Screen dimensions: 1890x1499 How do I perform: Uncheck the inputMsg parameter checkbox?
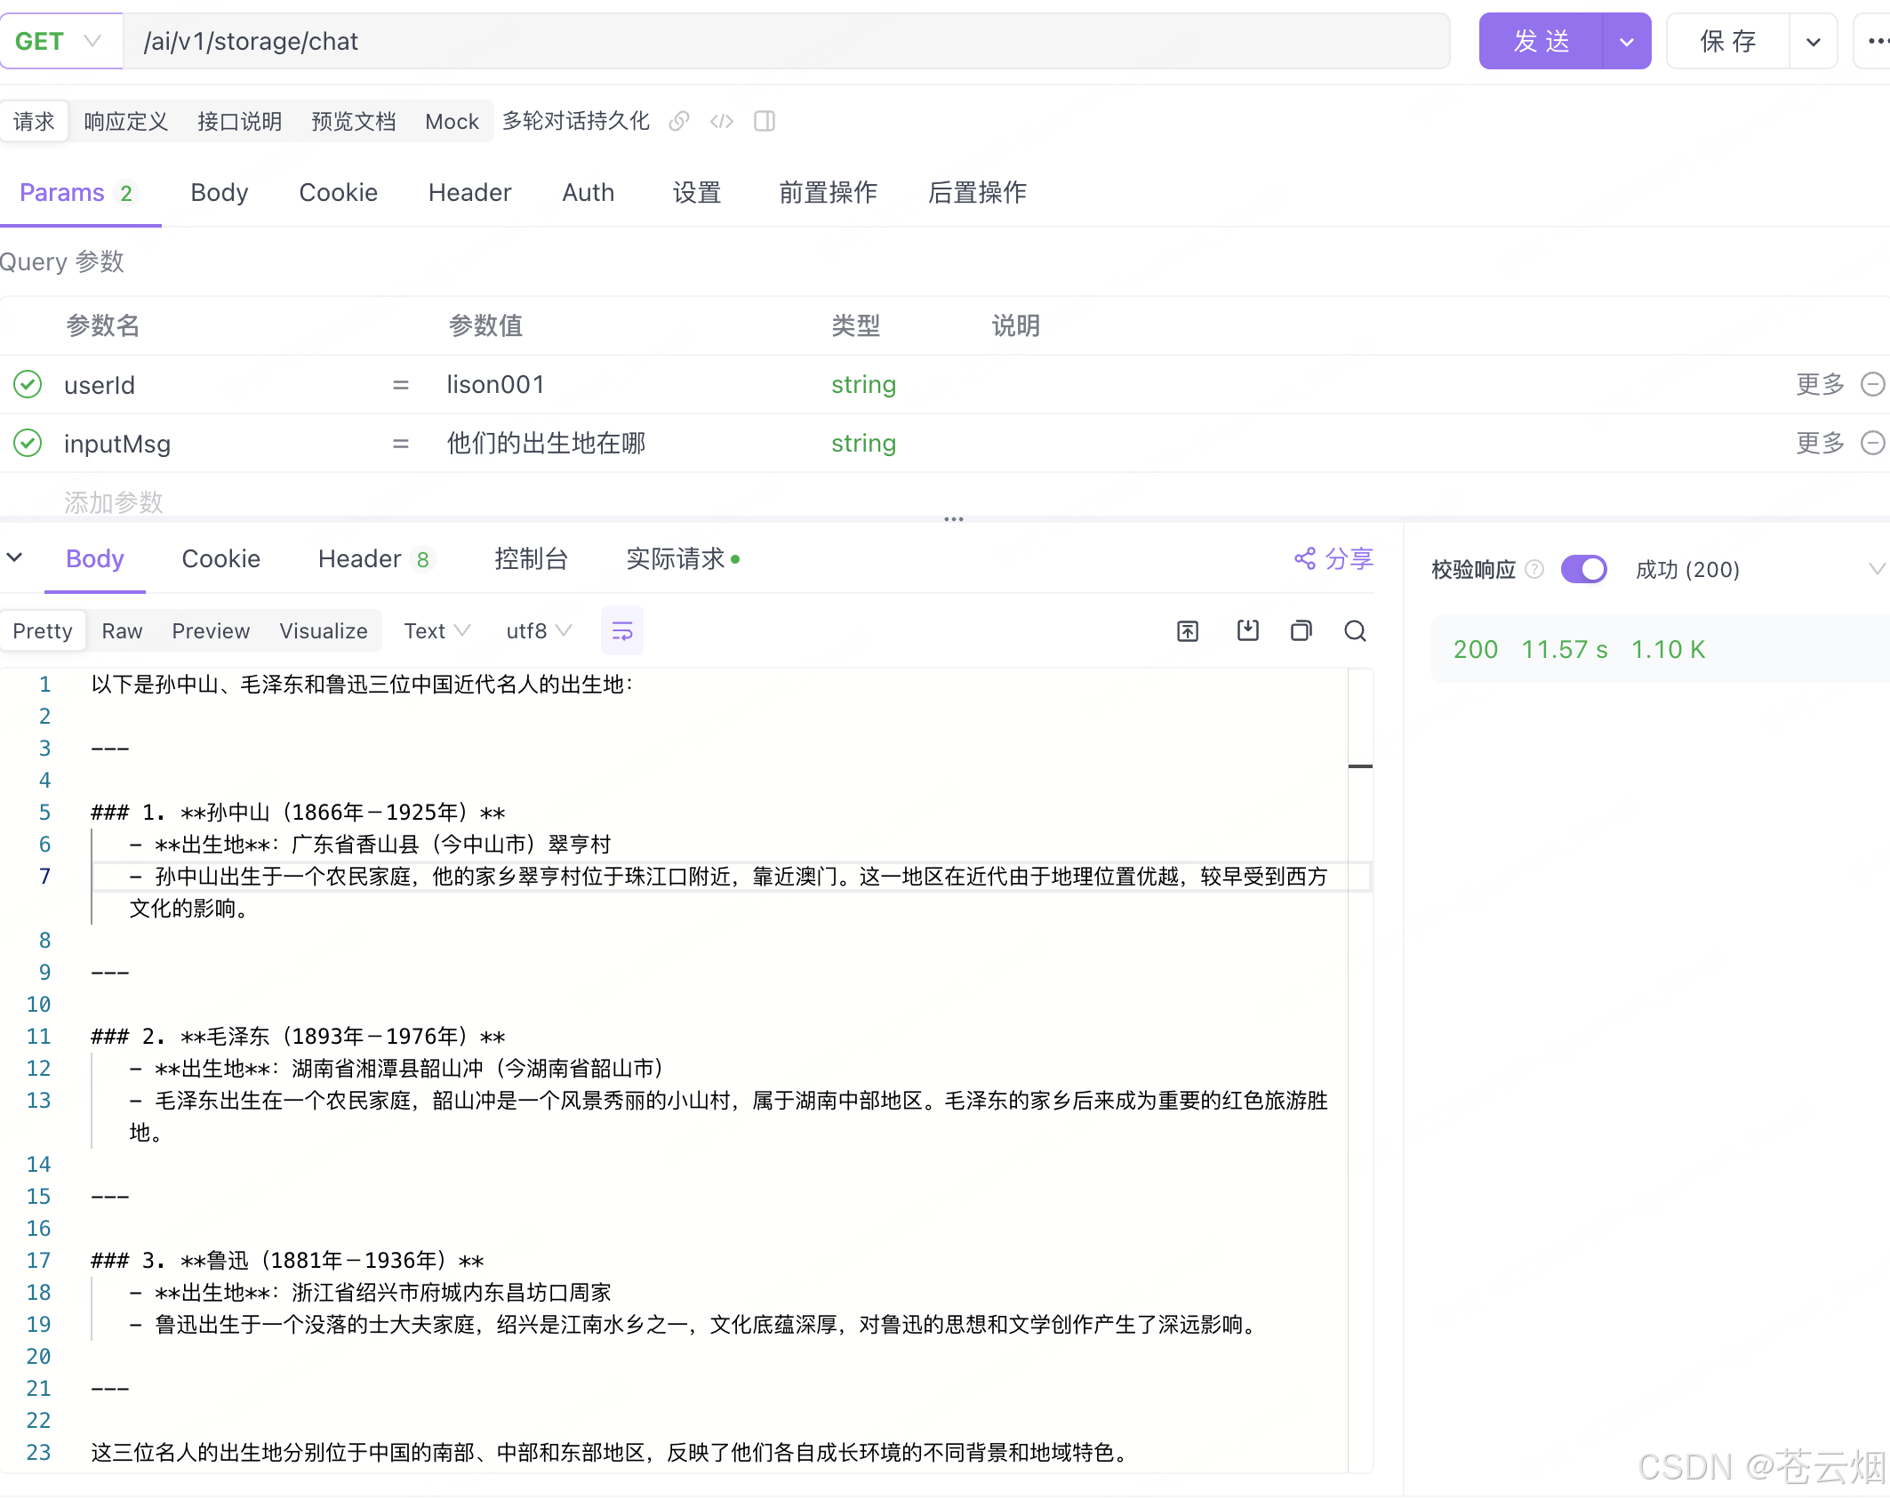28,443
